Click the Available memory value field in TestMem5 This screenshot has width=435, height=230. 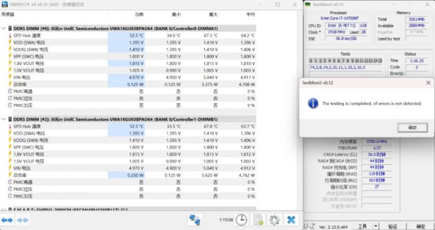point(417,25)
